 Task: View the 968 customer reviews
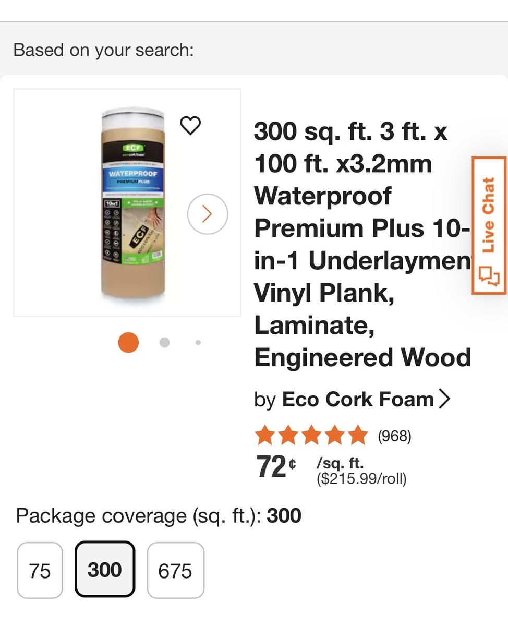point(394,436)
